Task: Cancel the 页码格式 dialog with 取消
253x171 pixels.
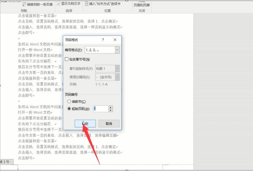Action: click(x=109, y=123)
